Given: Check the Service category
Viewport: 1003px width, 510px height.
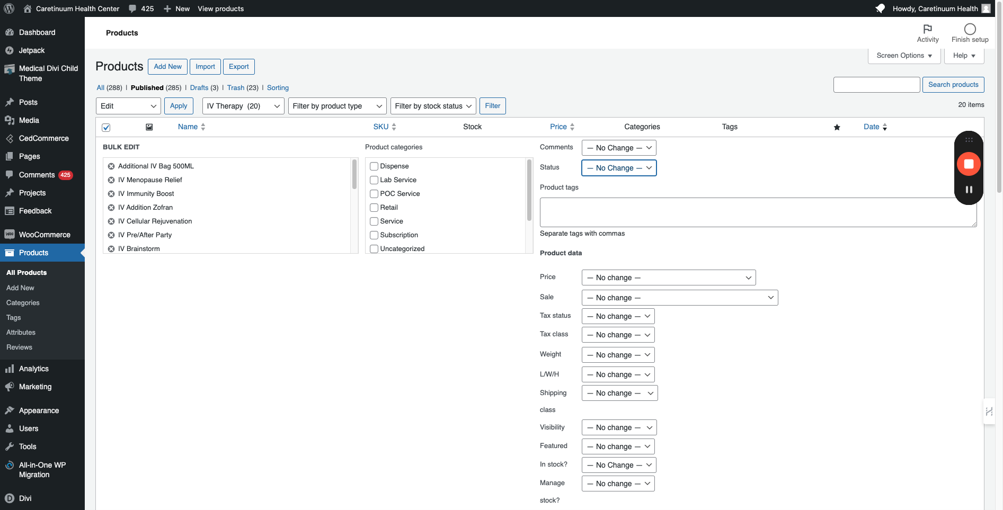Looking at the screenshot, I should [374, 221].
